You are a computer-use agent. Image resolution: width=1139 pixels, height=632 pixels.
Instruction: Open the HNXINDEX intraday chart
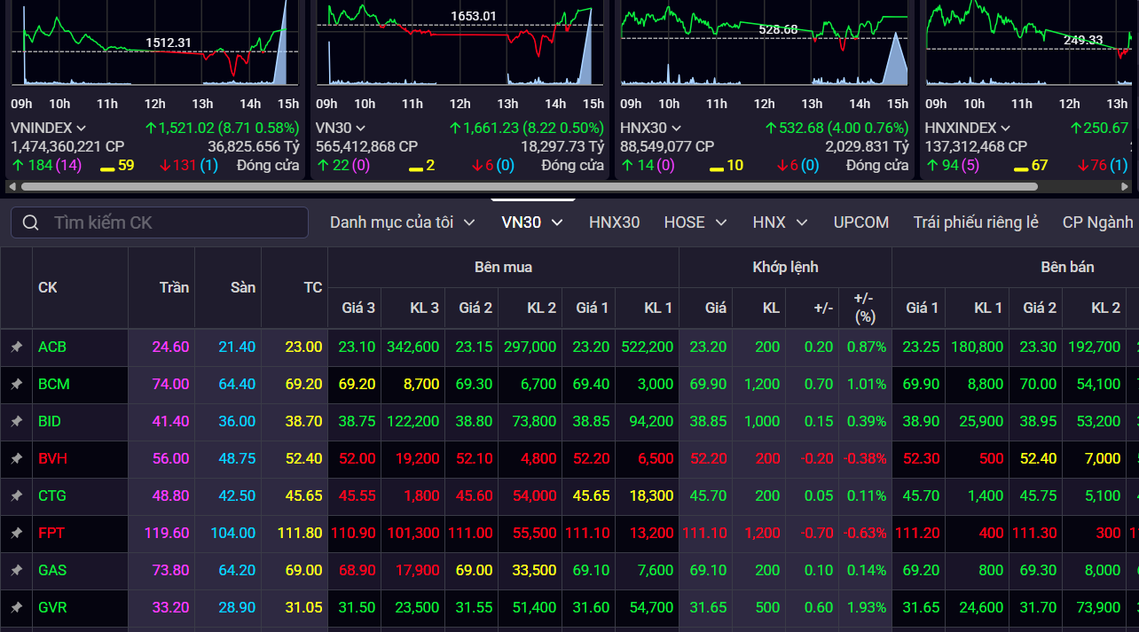[x=1028, y=44]
